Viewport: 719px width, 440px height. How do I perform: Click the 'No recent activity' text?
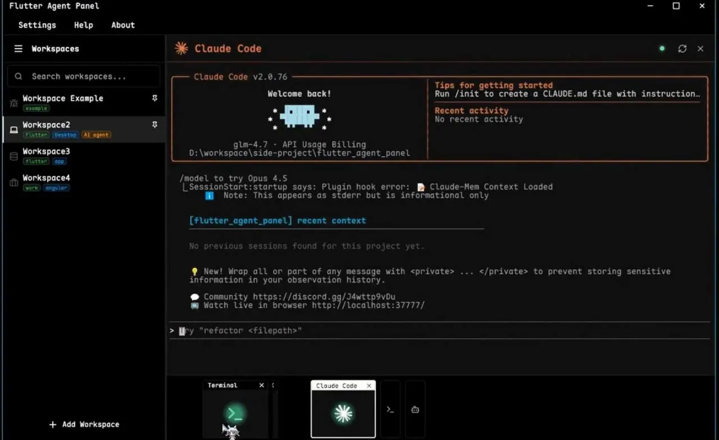coord(479,119)
